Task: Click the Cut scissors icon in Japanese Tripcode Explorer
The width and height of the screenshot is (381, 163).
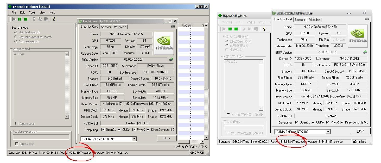Action: 244,29
